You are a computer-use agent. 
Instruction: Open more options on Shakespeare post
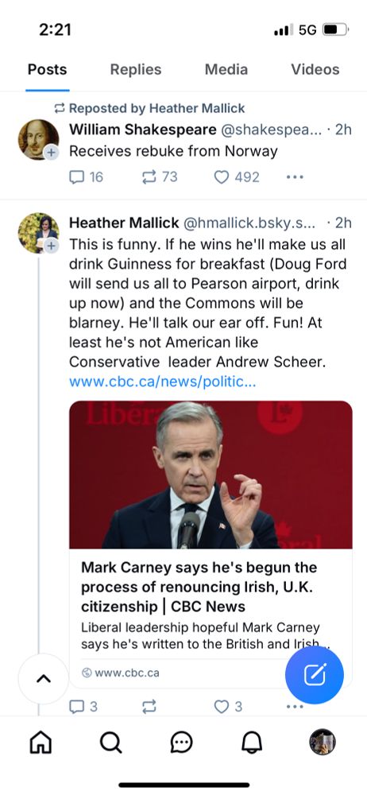pyautogui.click(x=295, y=177)
